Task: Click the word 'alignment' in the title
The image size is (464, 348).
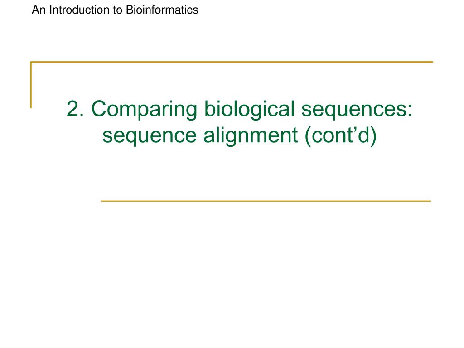Action: tap(250, 136)
